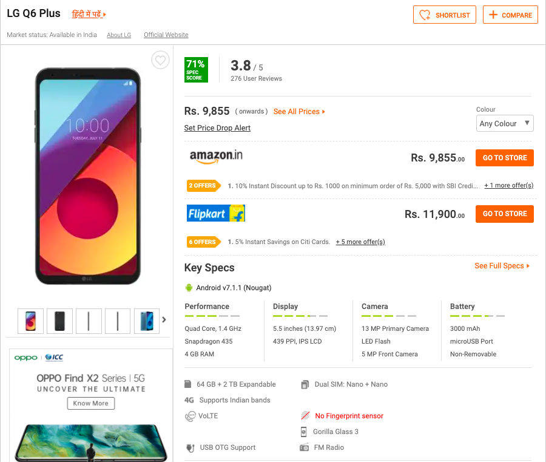Select the blue phone thumbnail

(147, 321)
